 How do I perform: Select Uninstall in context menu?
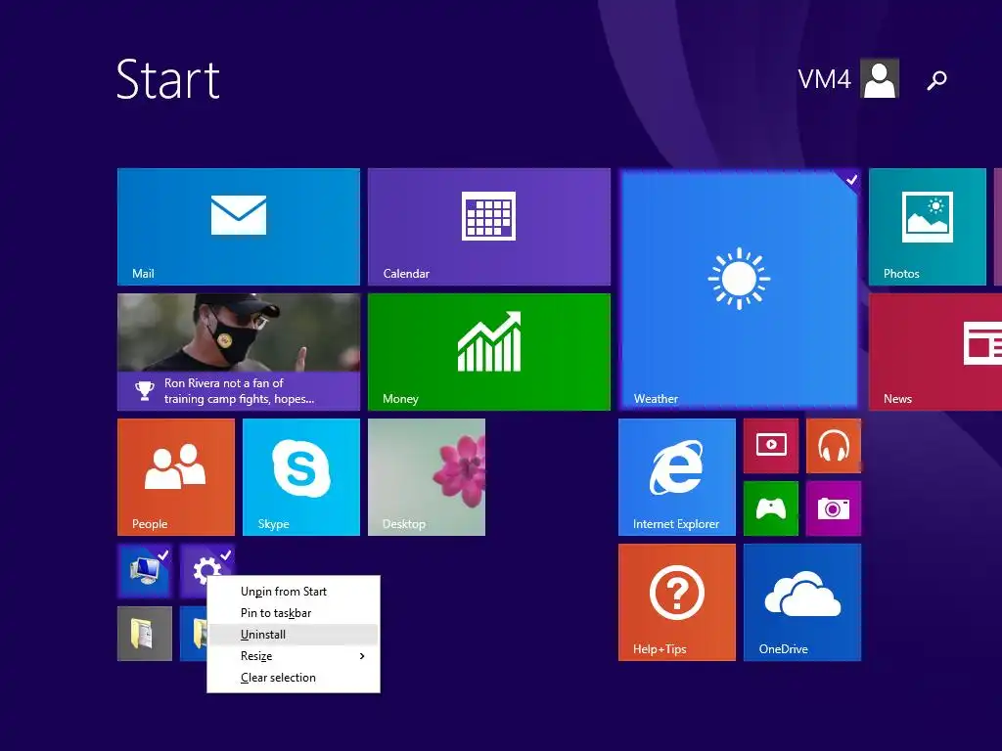pyautogui.click(x=294, y=635)
